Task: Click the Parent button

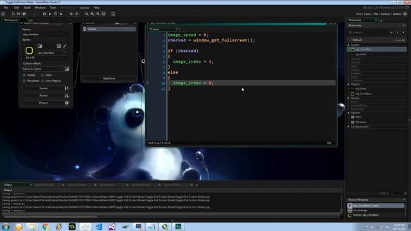Action: [43, 96]
